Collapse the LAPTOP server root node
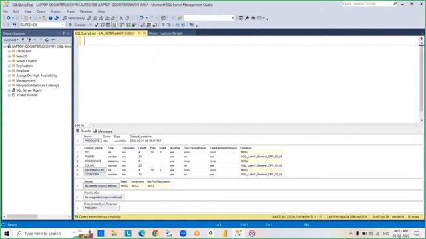The height and width of the screenshot is (239, 426). tap(5, 46)
